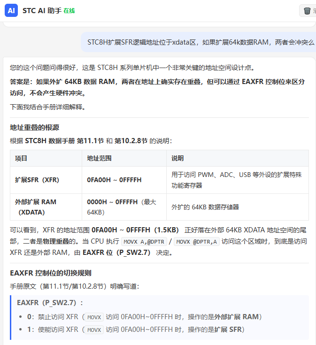Click the MOVX @DPTR,A code snippet

(x=197, y=242)
